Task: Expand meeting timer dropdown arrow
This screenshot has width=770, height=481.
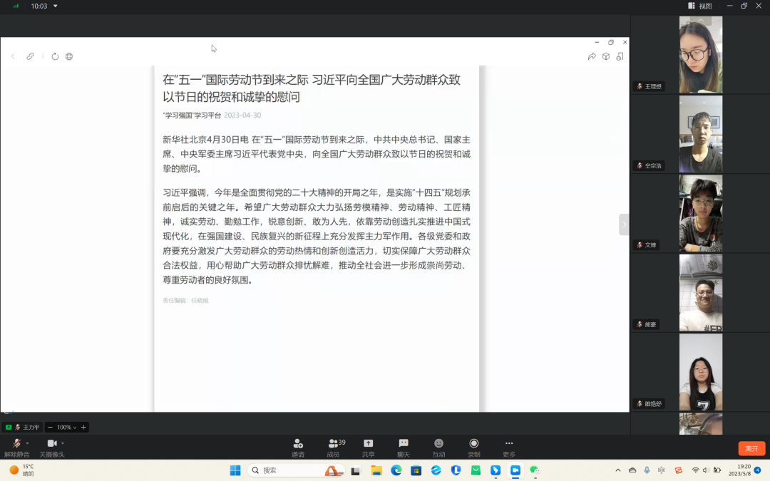Action: pos(56,6)
